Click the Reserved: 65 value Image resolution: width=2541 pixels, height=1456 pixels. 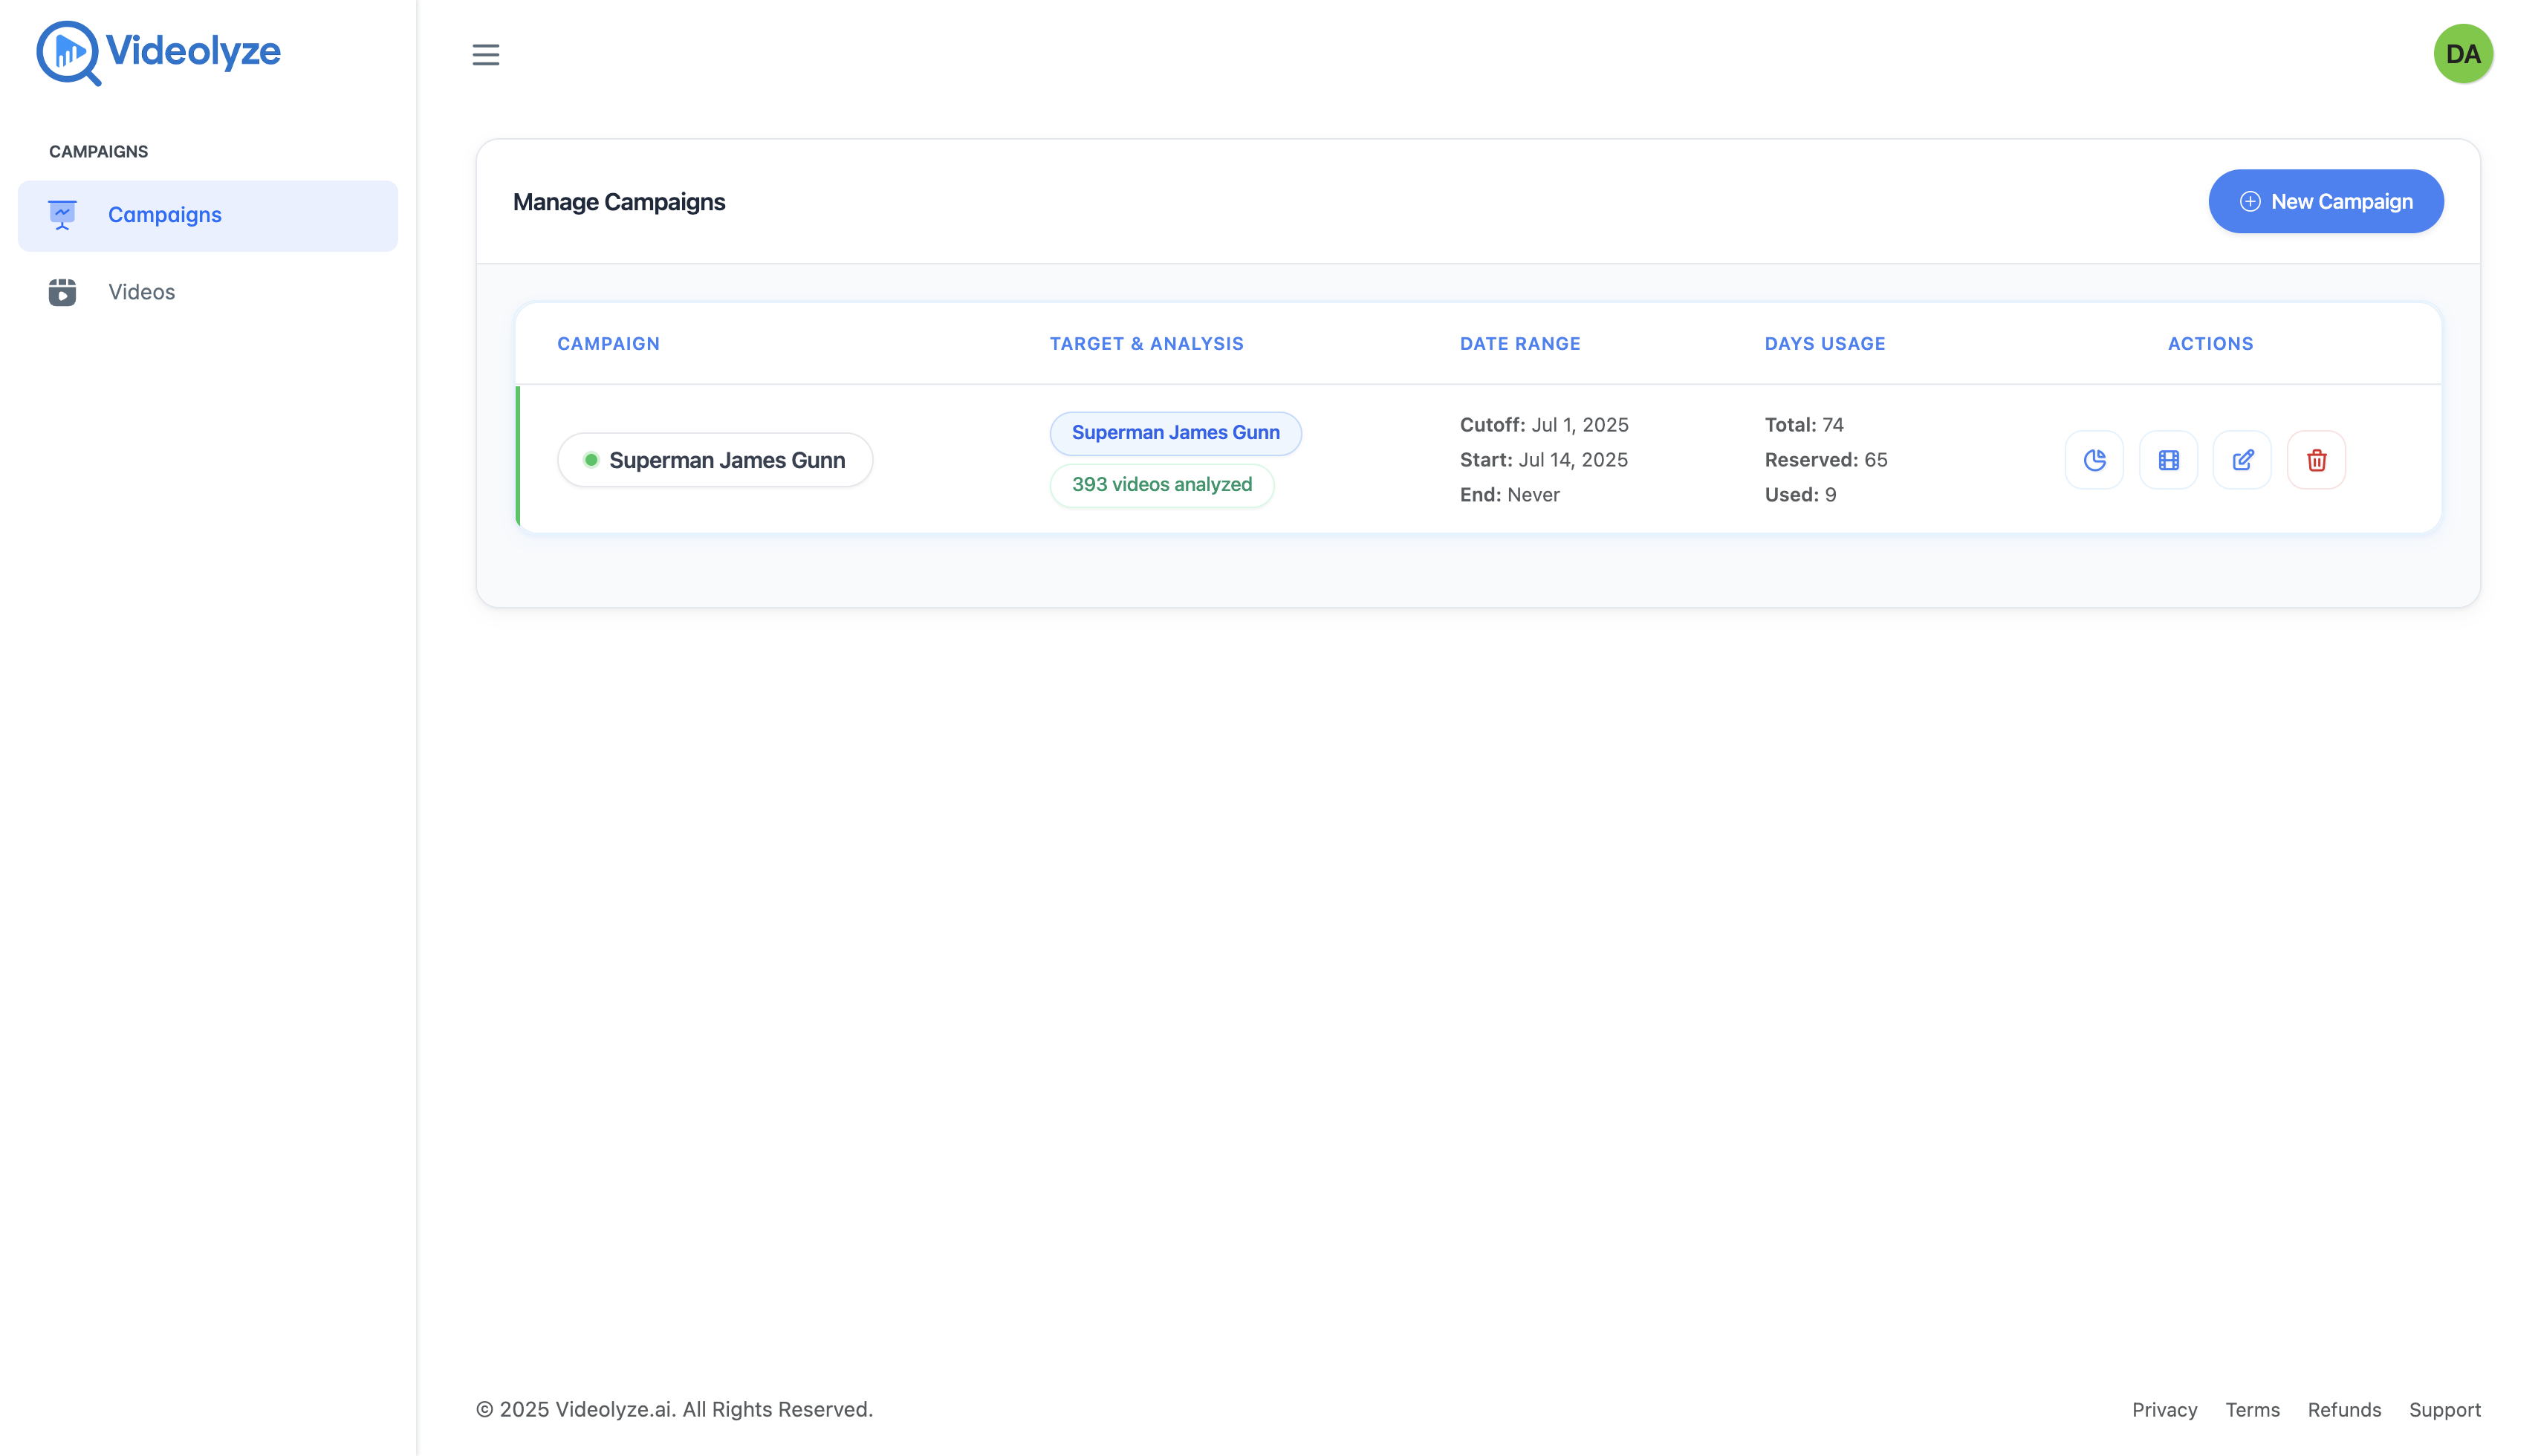tap(1826, 460)
